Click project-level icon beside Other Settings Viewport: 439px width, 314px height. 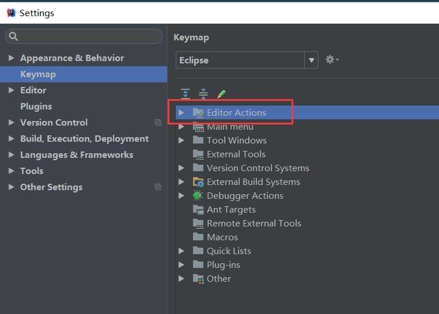158,187
